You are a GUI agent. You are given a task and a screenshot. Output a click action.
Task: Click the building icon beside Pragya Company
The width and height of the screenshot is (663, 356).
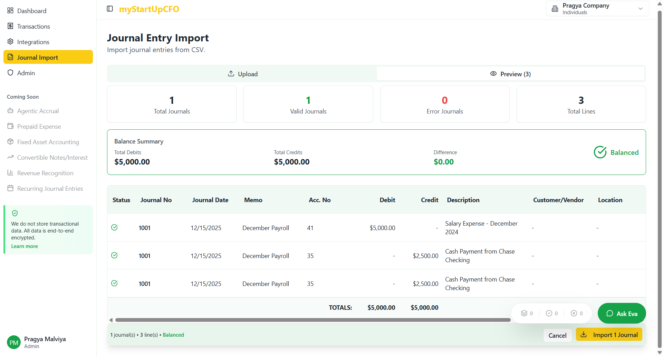point(555,8)
